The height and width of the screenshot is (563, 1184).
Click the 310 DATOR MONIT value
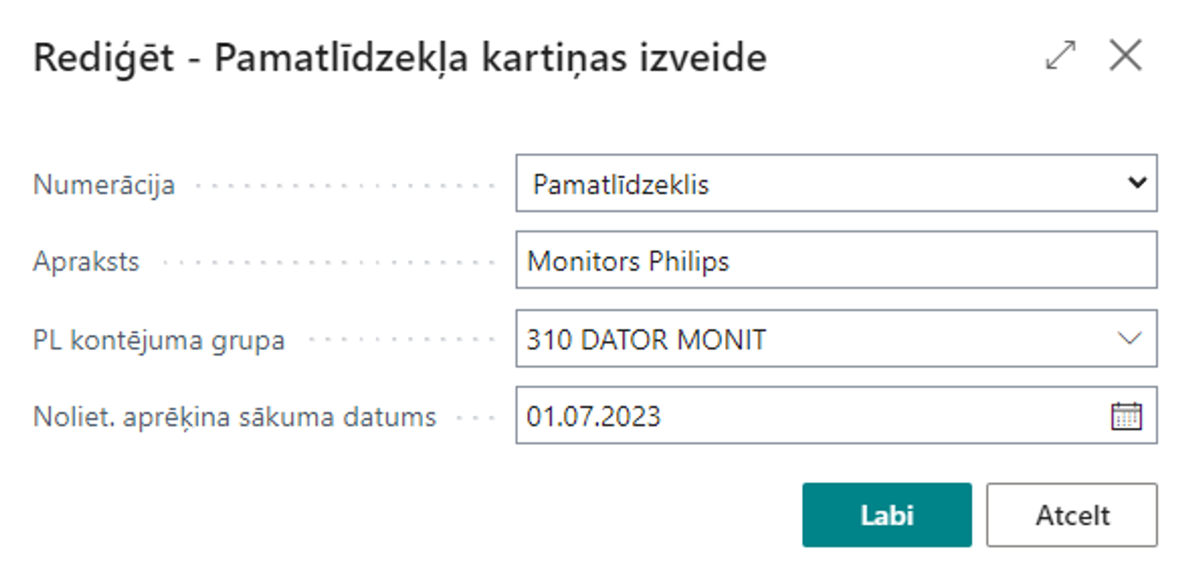(646, 340)
